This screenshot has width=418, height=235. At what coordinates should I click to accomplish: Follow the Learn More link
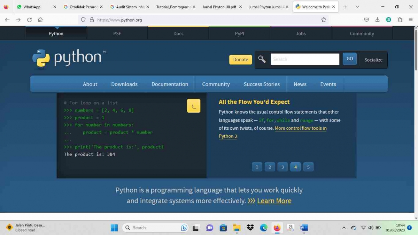click(x=274, y=201)
